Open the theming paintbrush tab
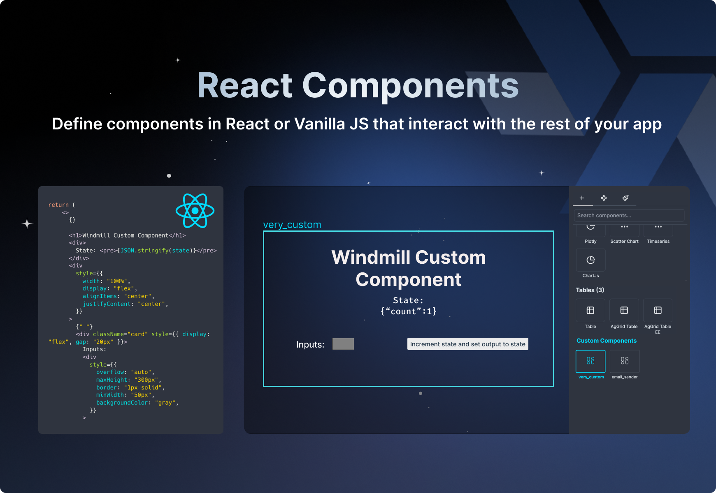716x493 pixels. [x=626, y=198]
